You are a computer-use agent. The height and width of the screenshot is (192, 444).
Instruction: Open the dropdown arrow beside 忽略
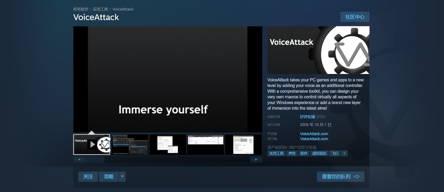coord(122,176)
